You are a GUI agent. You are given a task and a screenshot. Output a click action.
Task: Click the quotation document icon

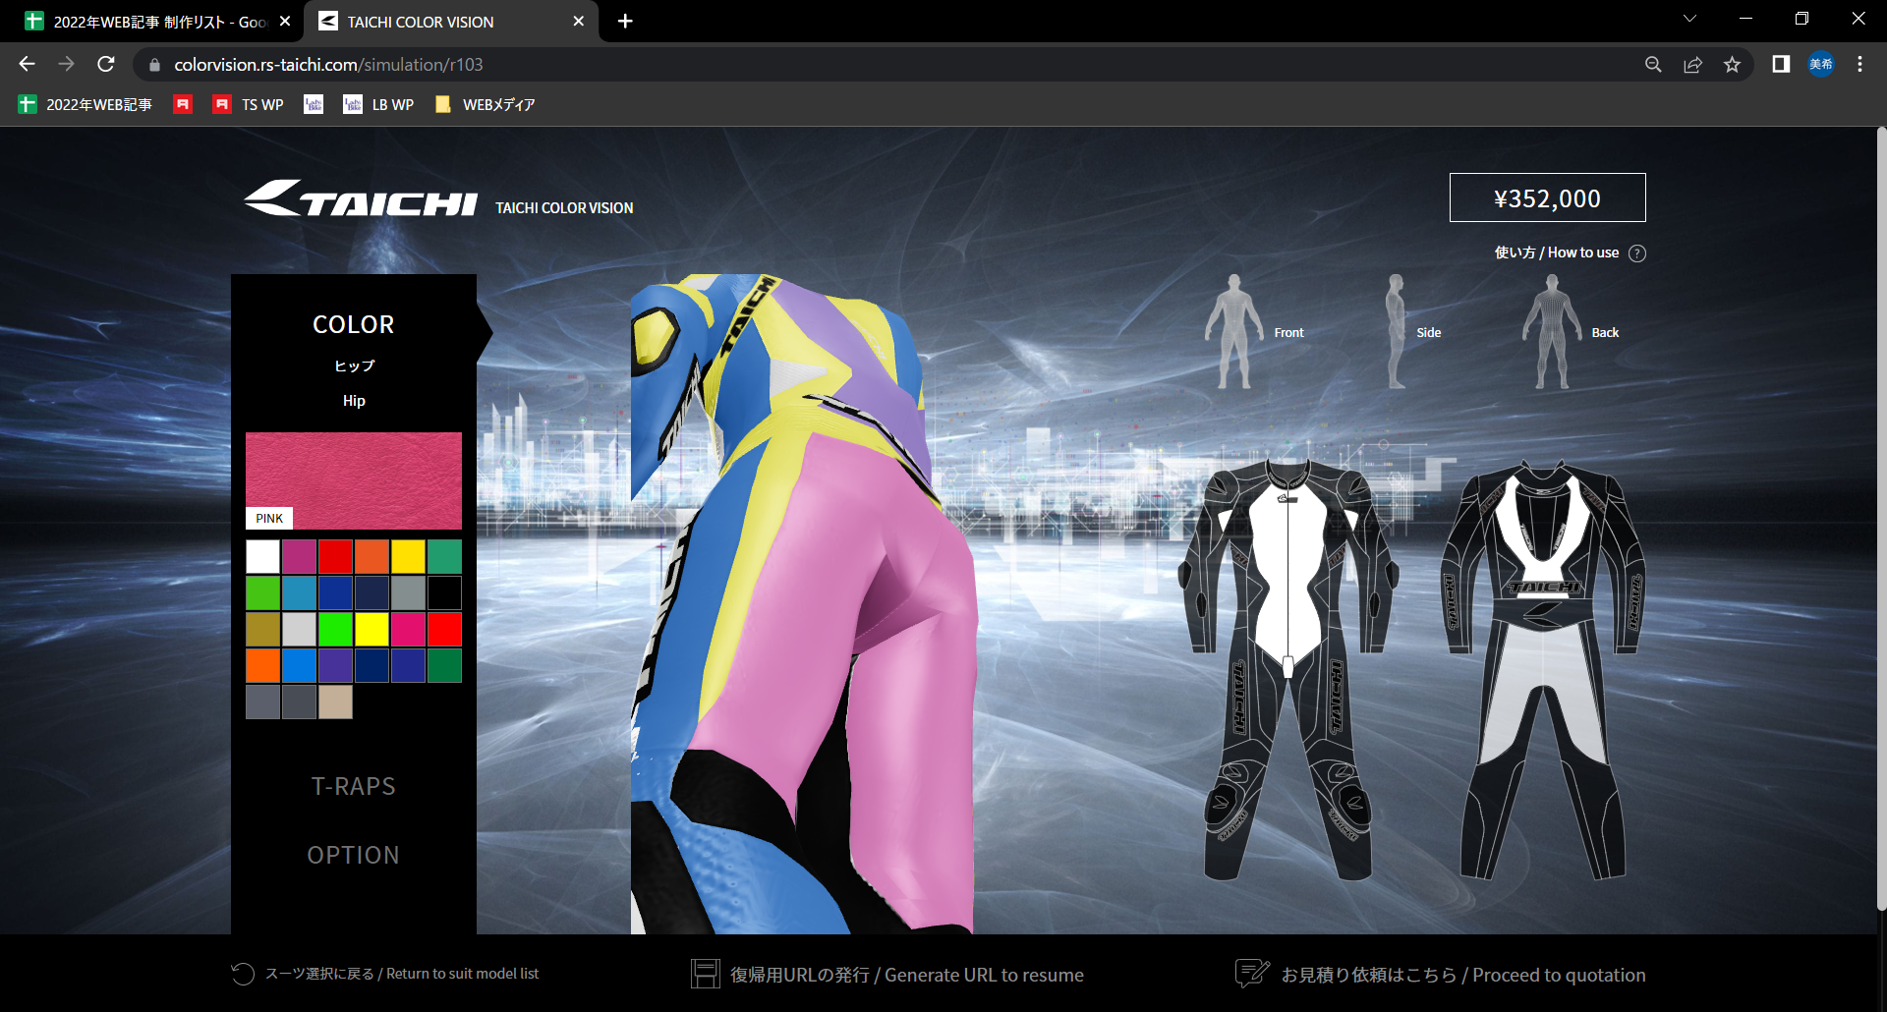(x=1252, y=974)
